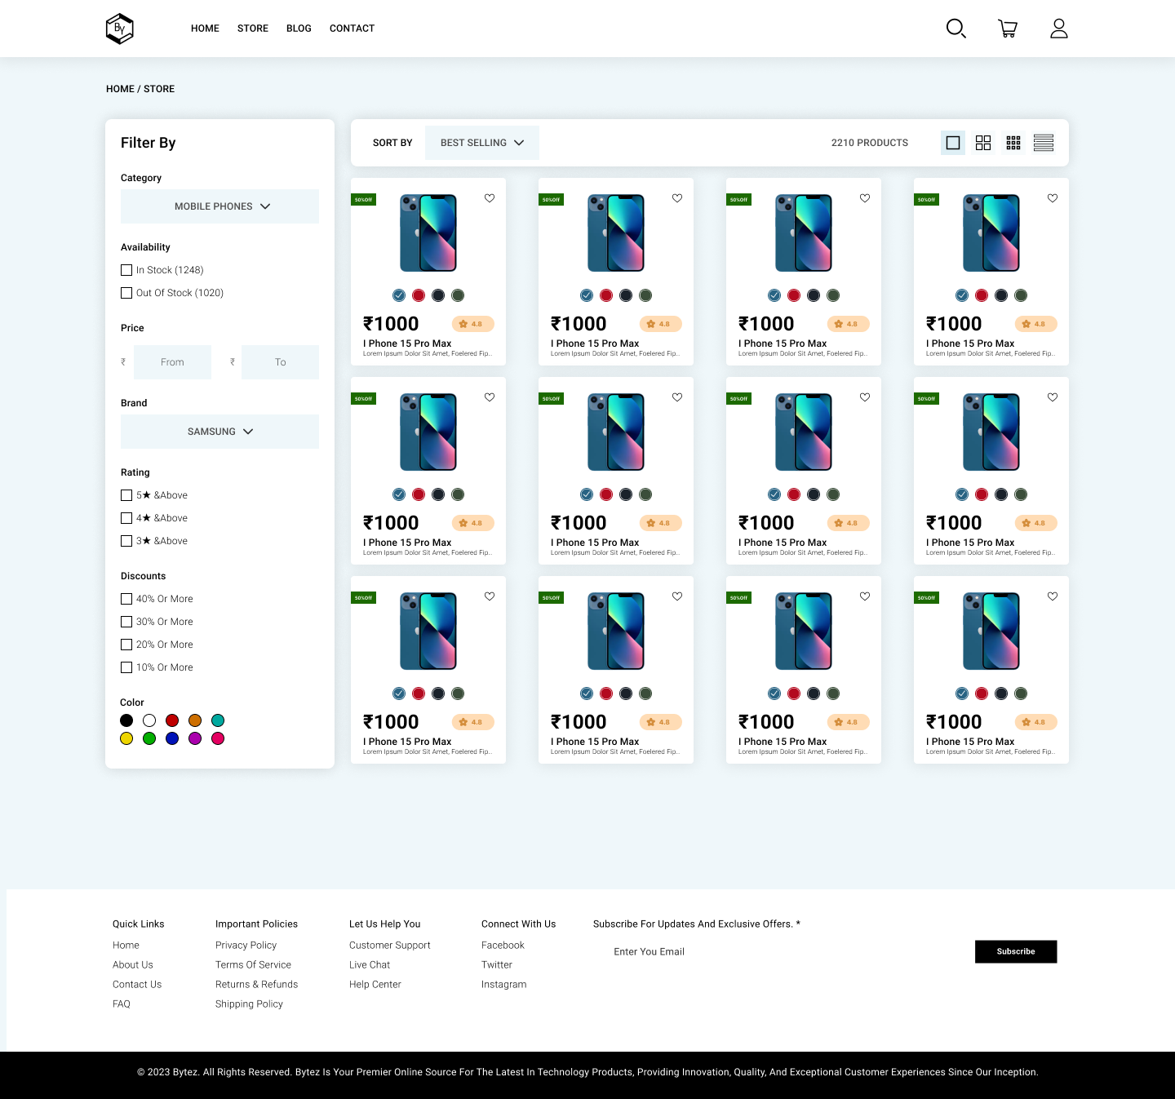Open the user account icon
The height and width of the screenshot is (1099, 1175).
tap(1059, 29)
